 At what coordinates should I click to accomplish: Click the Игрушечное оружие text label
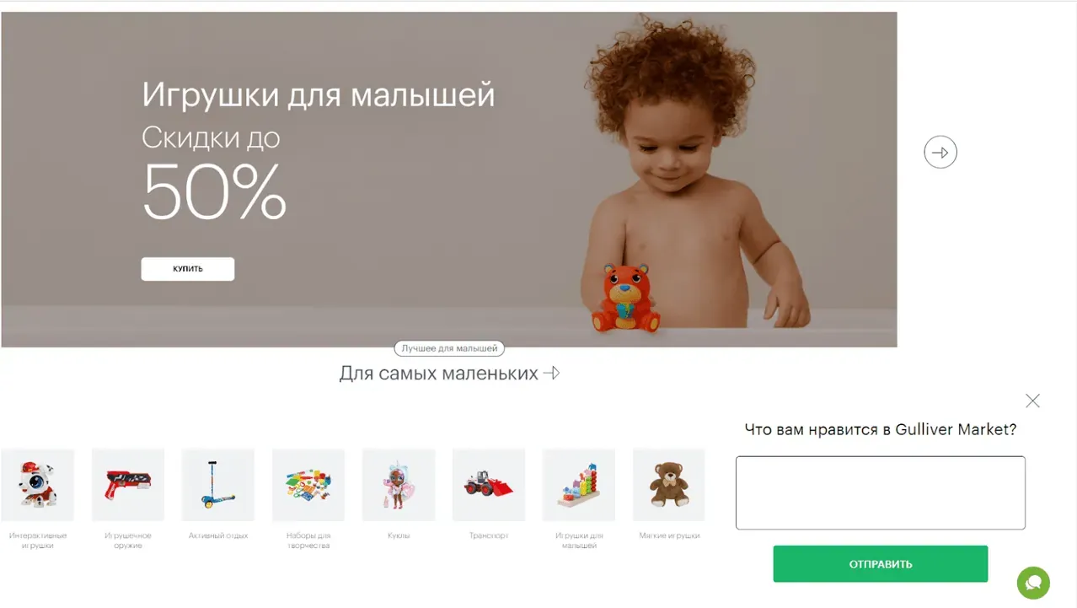[x=128, y=541]
